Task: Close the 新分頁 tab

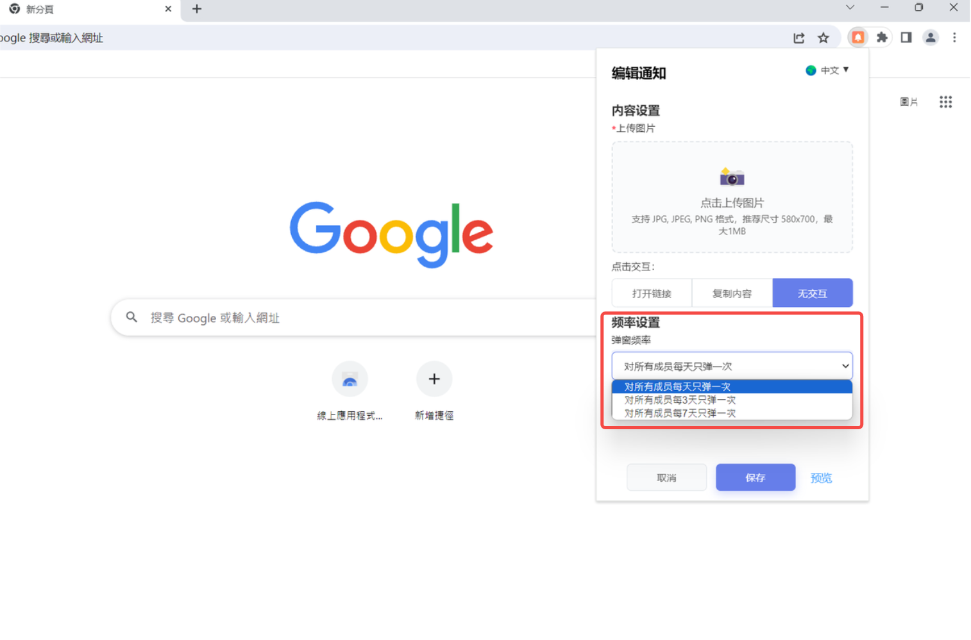Action: point(168,9)
